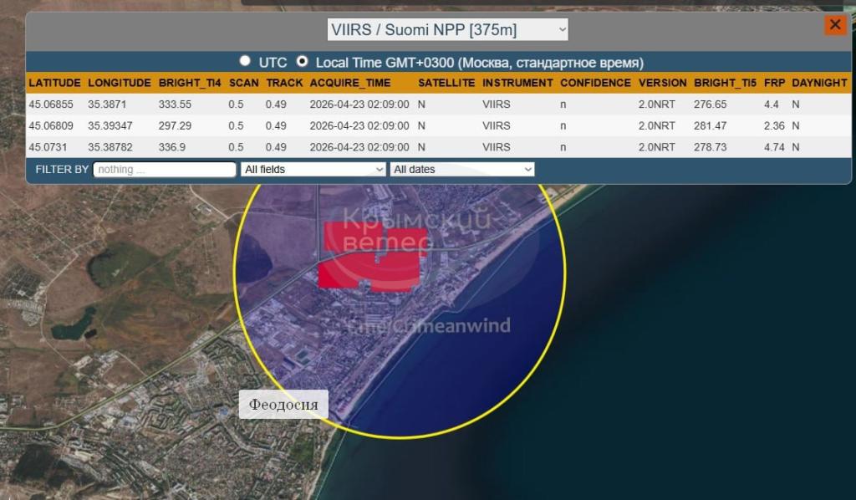
Task: Close the VIIRS data popup with orange X
Action: [x=835, y=25]
